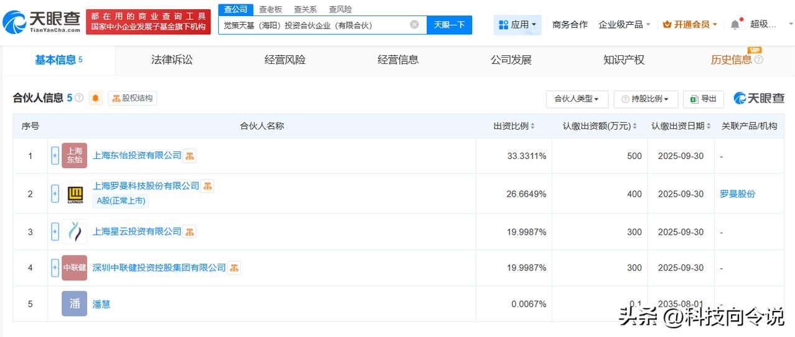Click the notification bell in header
Viewport: 795px width, 337px height.
(x=735, y=24)
